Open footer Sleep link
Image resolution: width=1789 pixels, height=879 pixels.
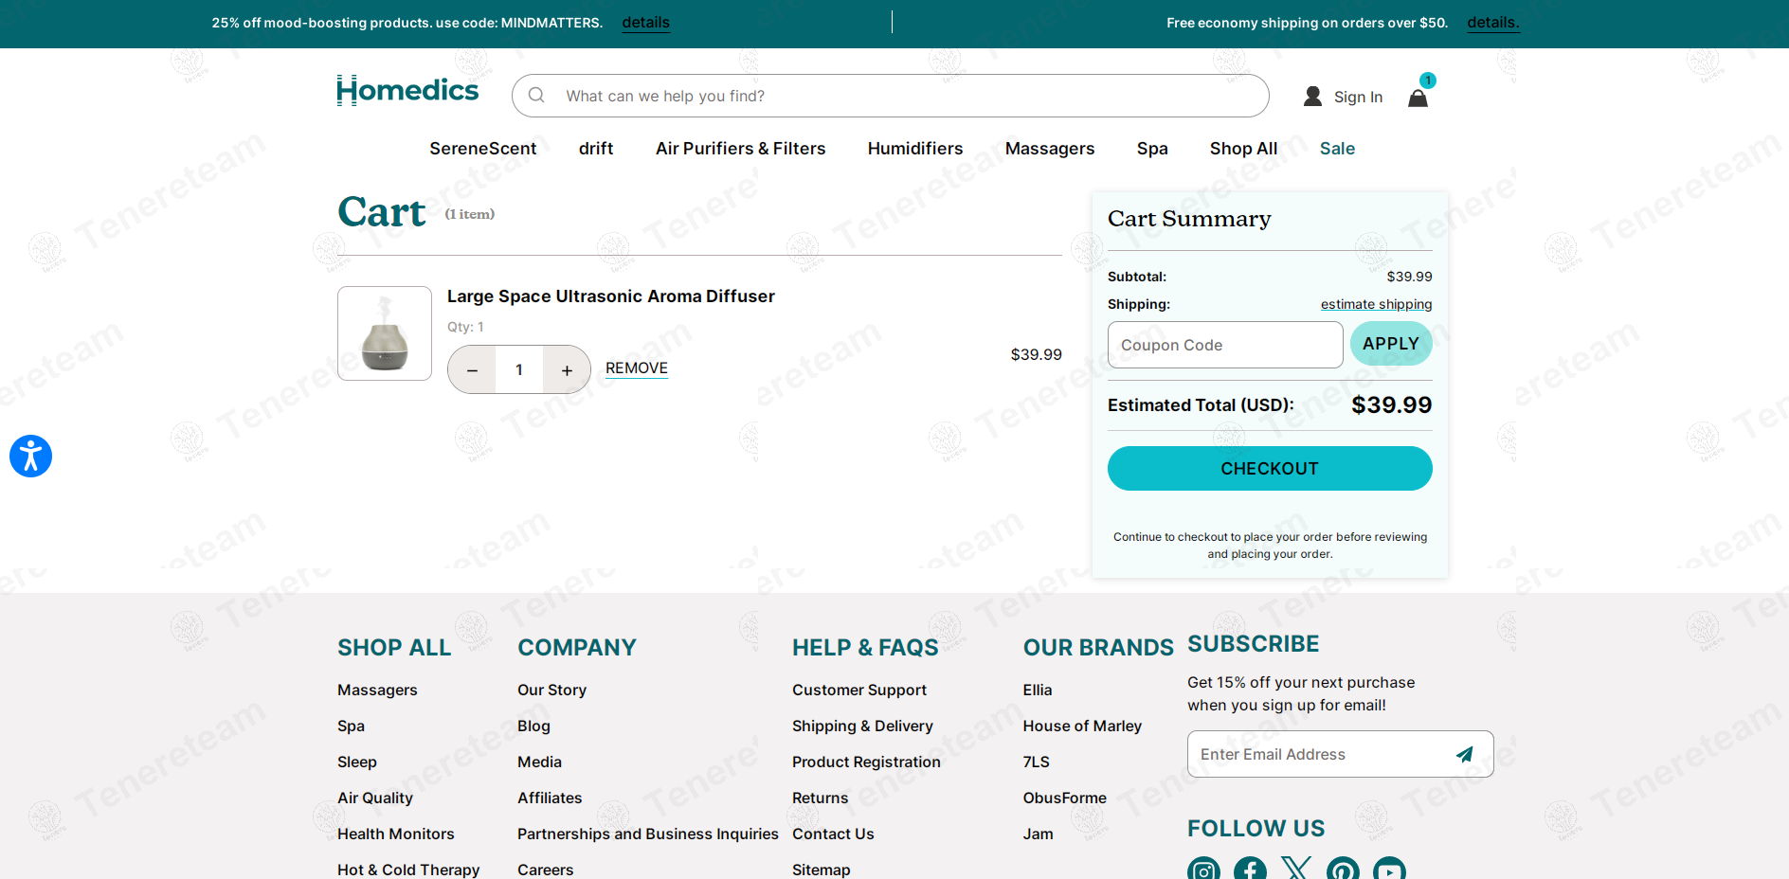point(357,762)
